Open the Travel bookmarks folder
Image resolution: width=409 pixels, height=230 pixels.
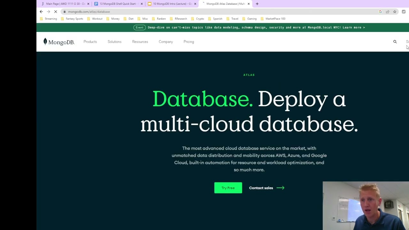(232, 19)
